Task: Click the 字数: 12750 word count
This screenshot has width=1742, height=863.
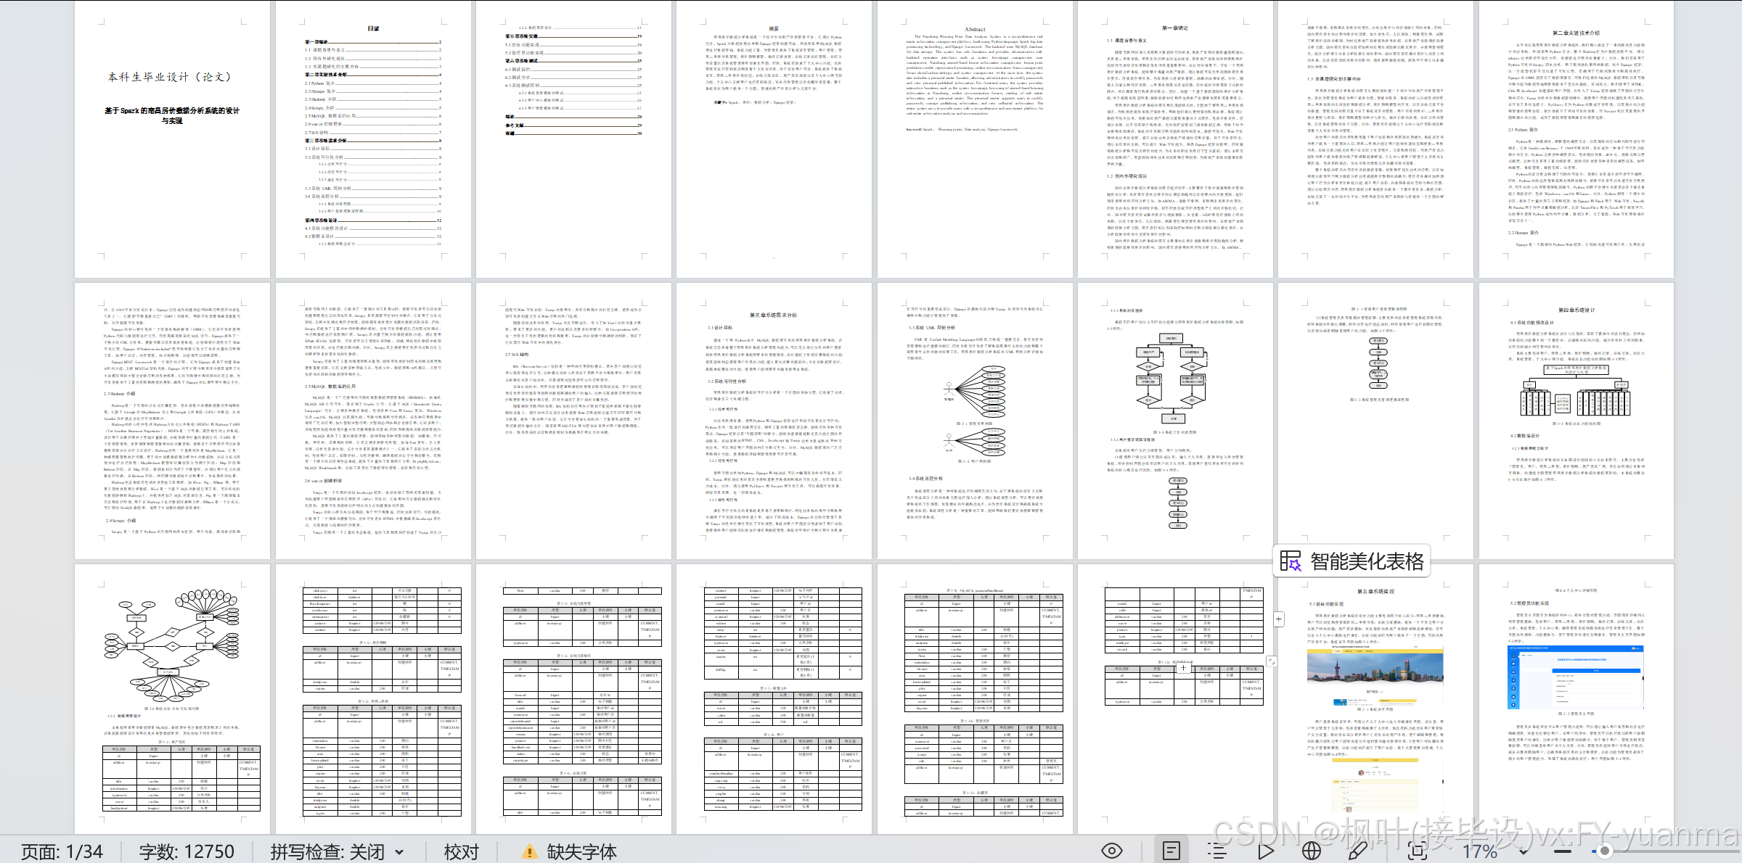Action: [x=187, y=851]
